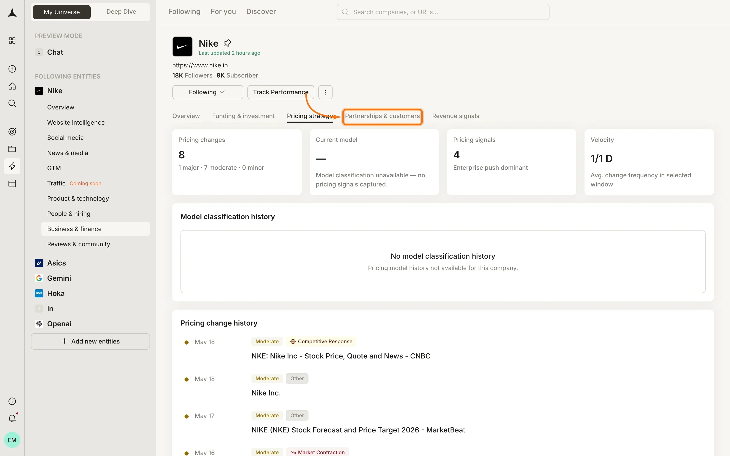The height and width of the screenshot is (456, 730).
Task: Select the lightning bolt icon in sidebar
Action: tap(12, 166)
